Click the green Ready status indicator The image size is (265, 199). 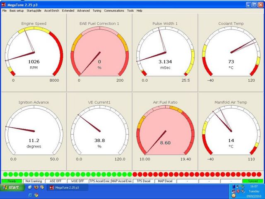tap(11, 181)
